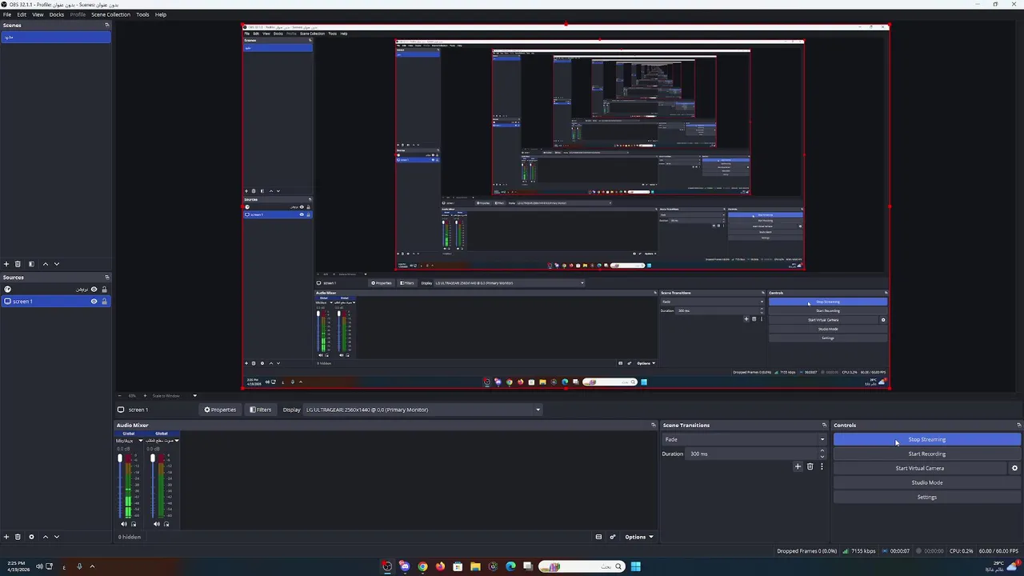The width and height of the screenshot is (1024, 576).
Task: Toggle desktop audio monitoring headphone icon
Action: [166, 524]
